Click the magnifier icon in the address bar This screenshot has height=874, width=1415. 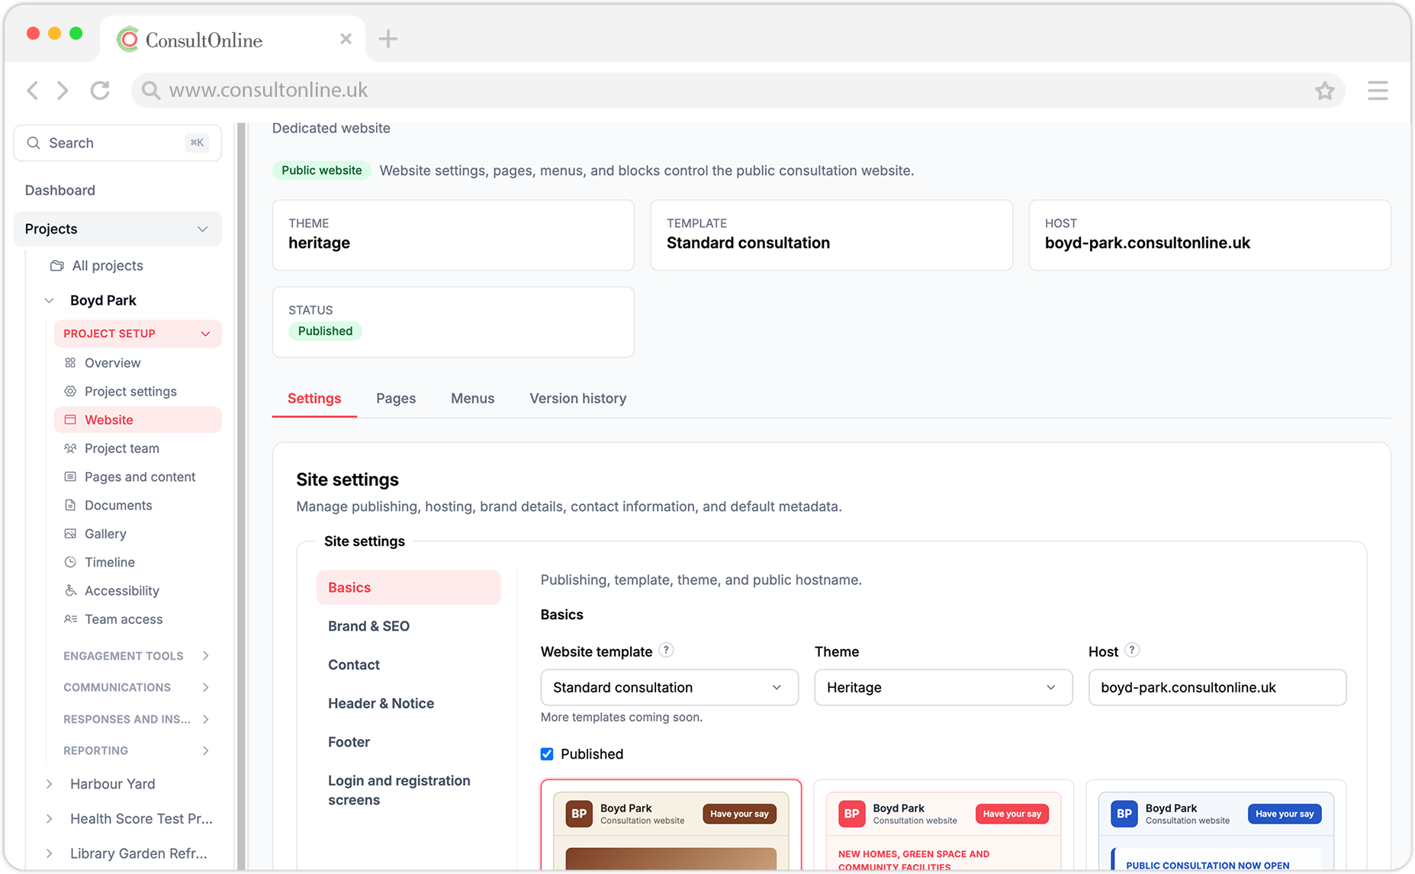[151, 91]
